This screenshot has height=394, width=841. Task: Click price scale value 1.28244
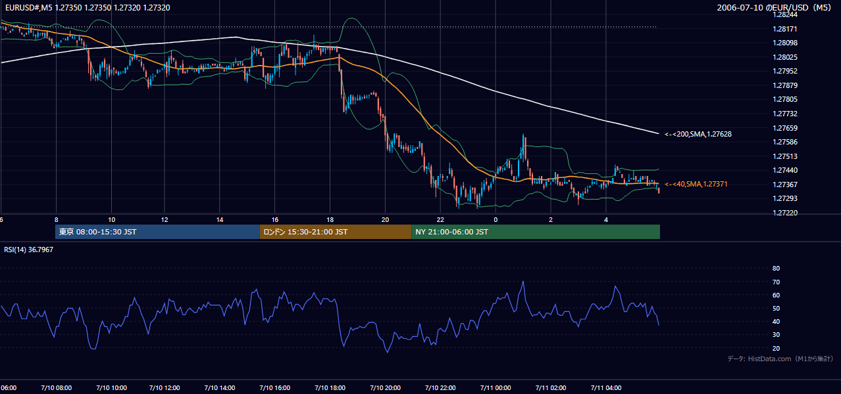(785, 14)
